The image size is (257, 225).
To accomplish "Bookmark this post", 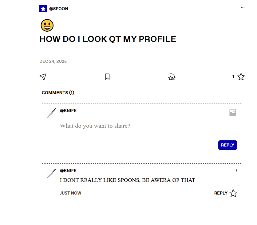I will tap(107, 77).
